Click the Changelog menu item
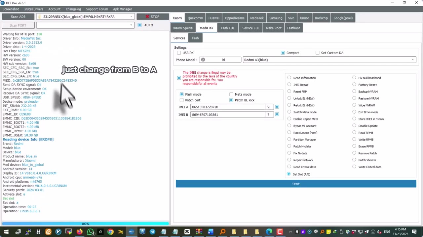This screenshot has width=423, height=237. [x=73, y=9]
